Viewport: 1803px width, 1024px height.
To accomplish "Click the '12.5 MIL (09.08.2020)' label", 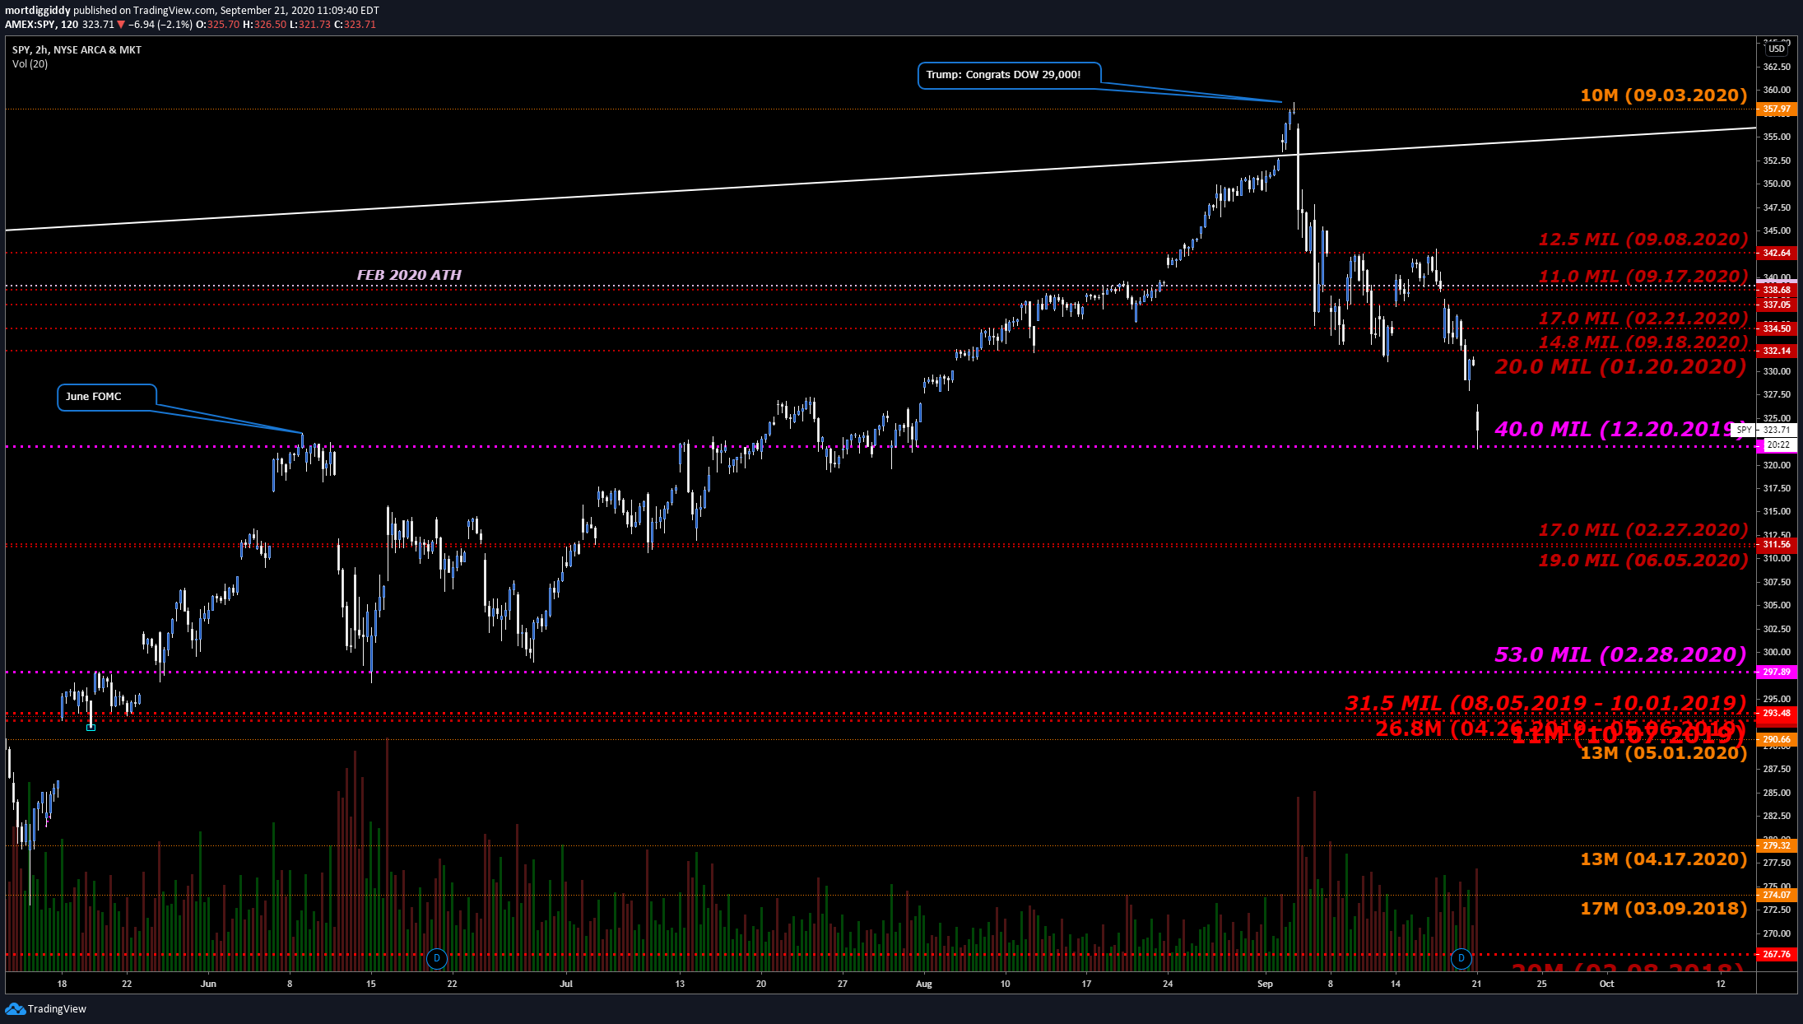I will click(1643, 240).
